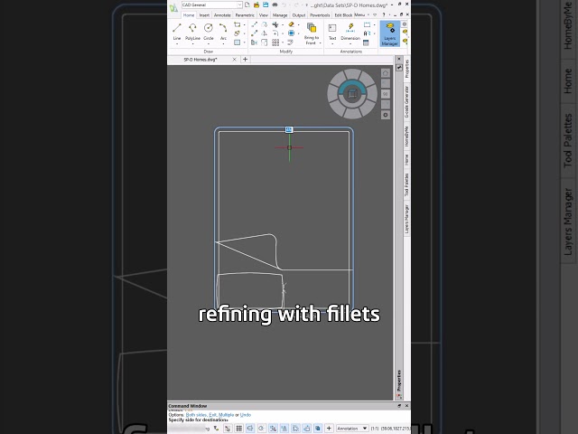578x434 pixels.
Task: Expand the Bring to Front dropdown arrow
Action: click(x=321, y=43)
